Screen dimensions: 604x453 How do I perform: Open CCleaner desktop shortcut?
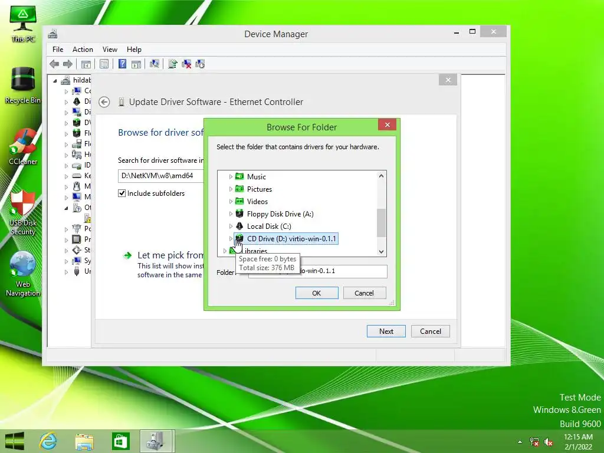tap(23, 147)
